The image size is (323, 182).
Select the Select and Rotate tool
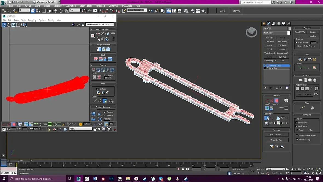[x=60, y=11]
